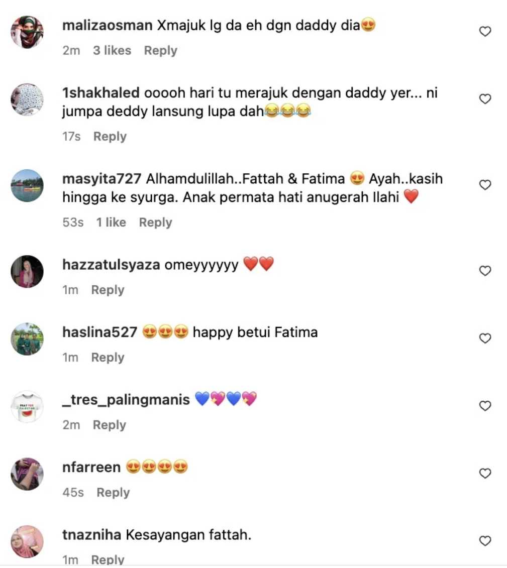Like tnazniha's Kesayangan fattah comment

click(485, 541)
